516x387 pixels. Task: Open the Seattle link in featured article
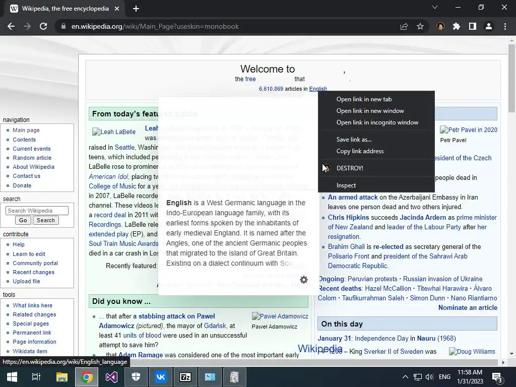(x=124, y=148)
